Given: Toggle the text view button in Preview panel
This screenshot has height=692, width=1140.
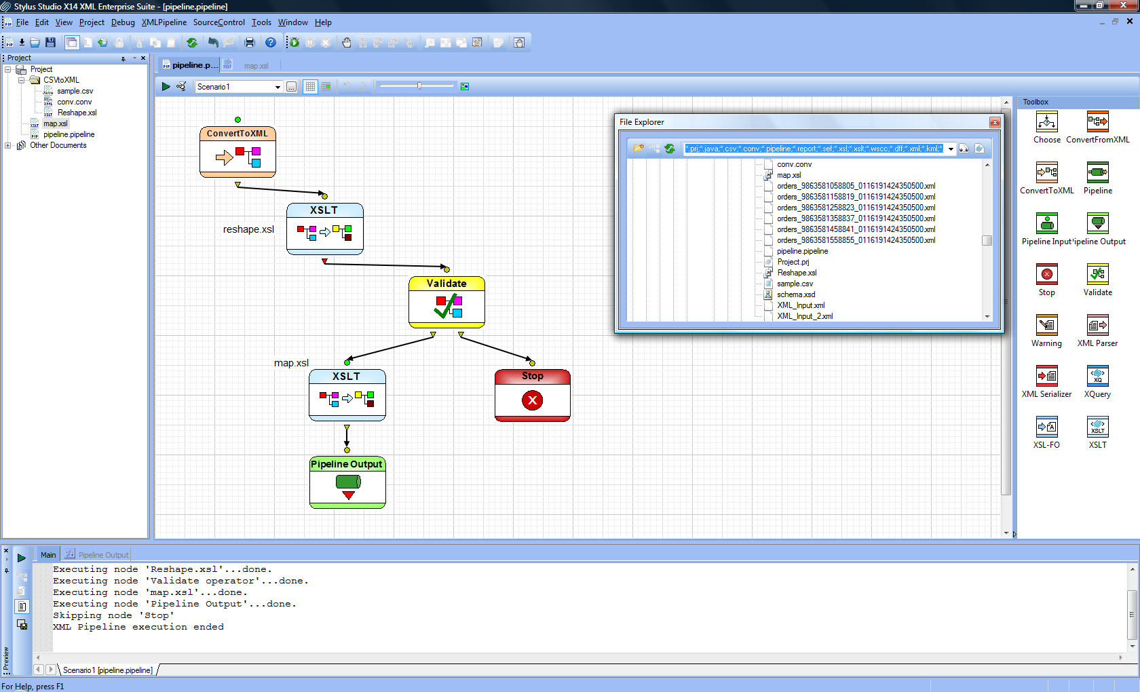Looking at the screenshot, I should pyautogui.click(x=22, y=607).
